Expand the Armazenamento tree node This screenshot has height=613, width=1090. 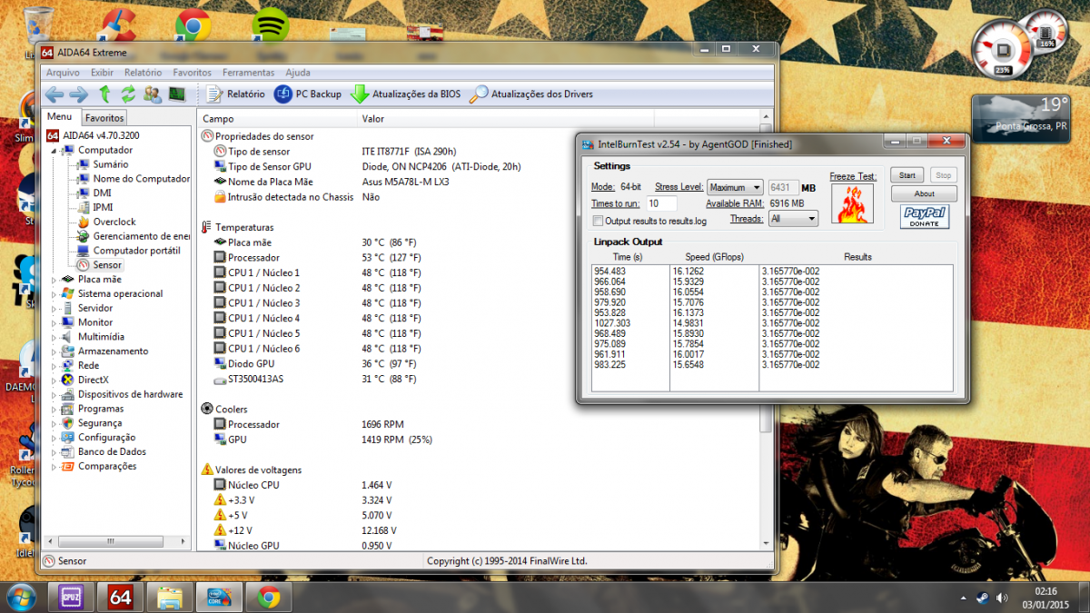pos(54,351)
